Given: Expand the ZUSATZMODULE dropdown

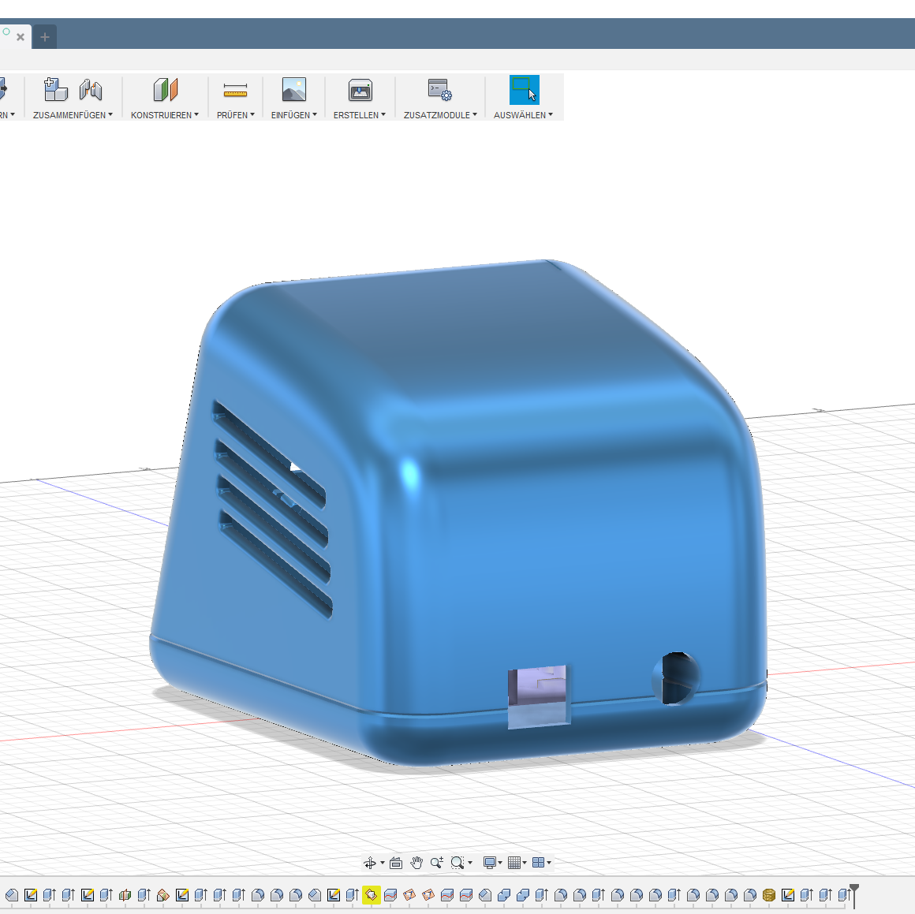Looking at the screenshot, I should [474, 115].
